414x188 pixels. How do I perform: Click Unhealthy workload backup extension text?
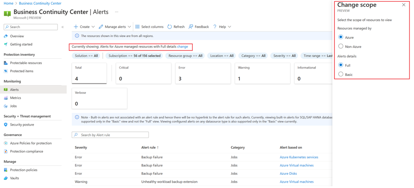(169, 182)
